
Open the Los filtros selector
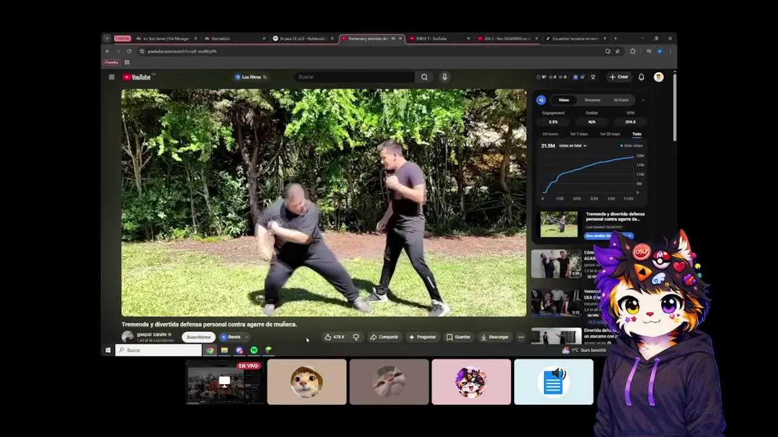coord(251,77)
